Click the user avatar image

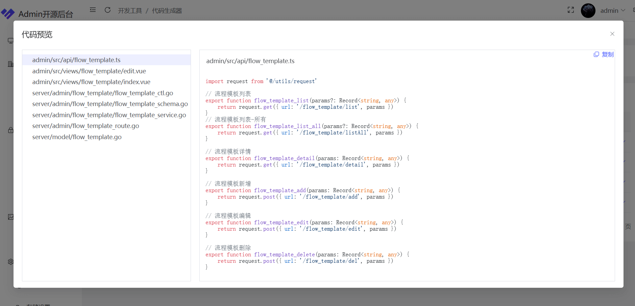click(x=588, y=10)
